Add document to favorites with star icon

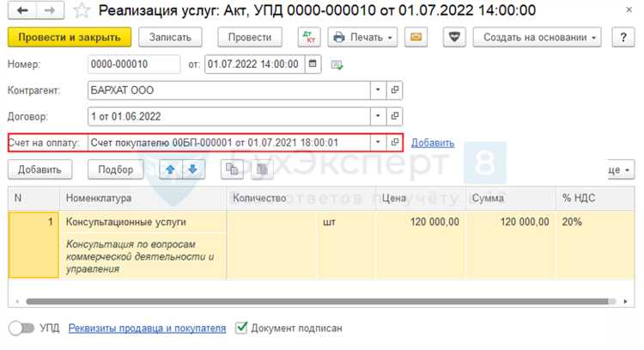pyautogui.click(x=82, y=10)
